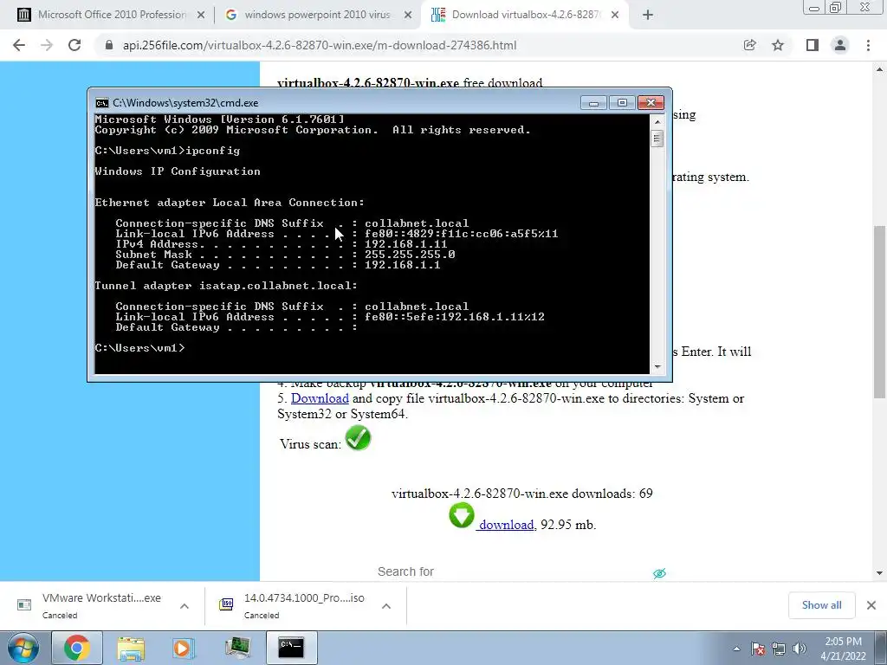Screen dimensions: 887x665
Task: Click the browser forward arrow
Action: (x=47, y=45)
